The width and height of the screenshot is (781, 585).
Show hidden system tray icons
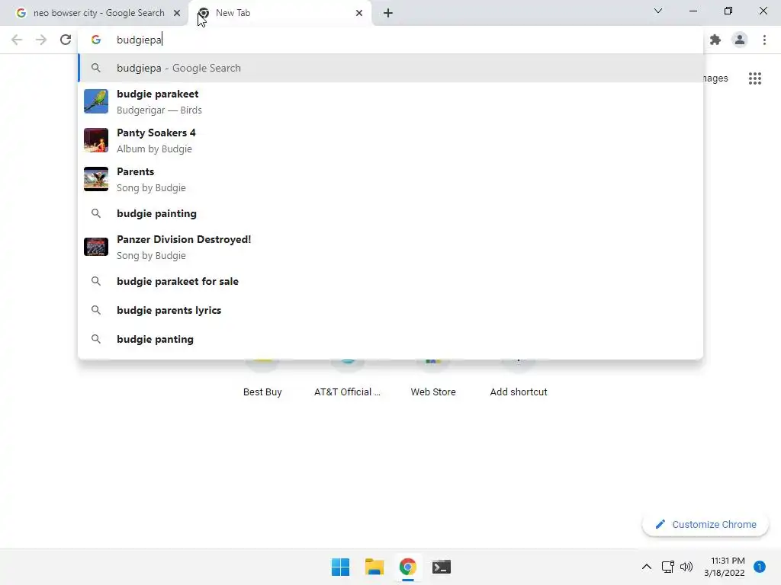pos(647,567)
